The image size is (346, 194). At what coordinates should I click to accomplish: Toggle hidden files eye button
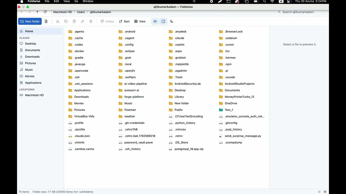click(155, 21)
